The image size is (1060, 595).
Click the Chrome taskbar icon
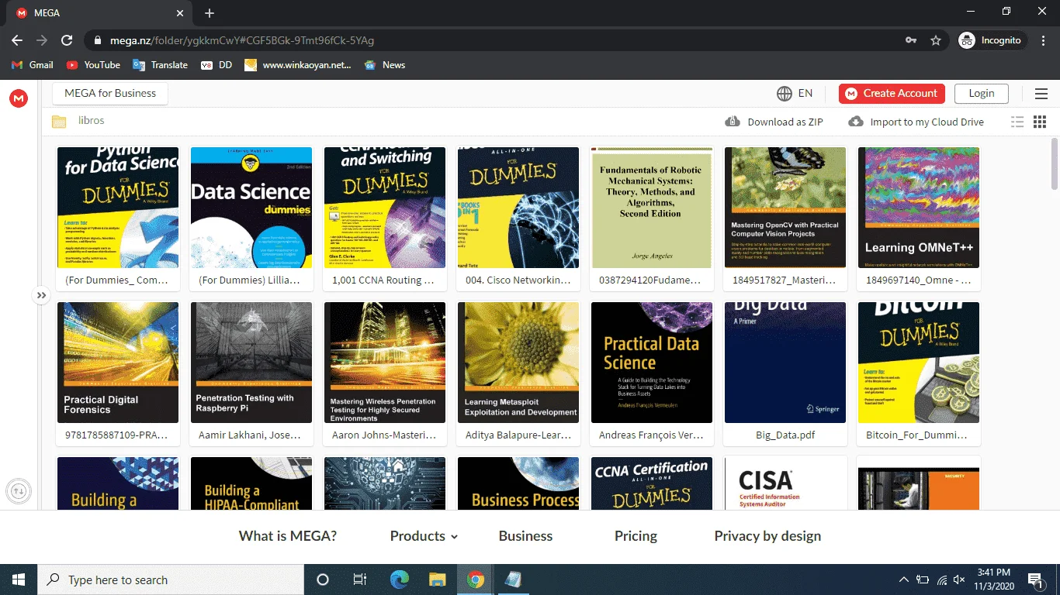coord(476,580)
